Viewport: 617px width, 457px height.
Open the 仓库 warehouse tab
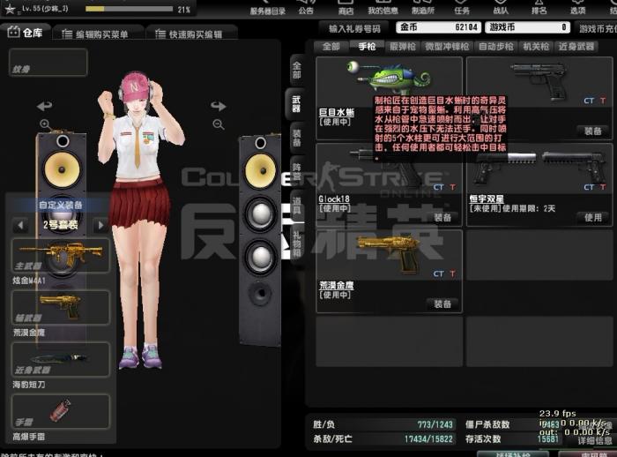point(26,33)
